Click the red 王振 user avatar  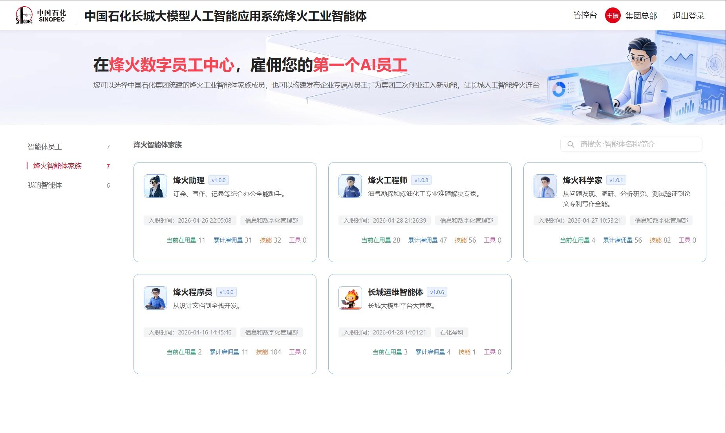(613, 16)
